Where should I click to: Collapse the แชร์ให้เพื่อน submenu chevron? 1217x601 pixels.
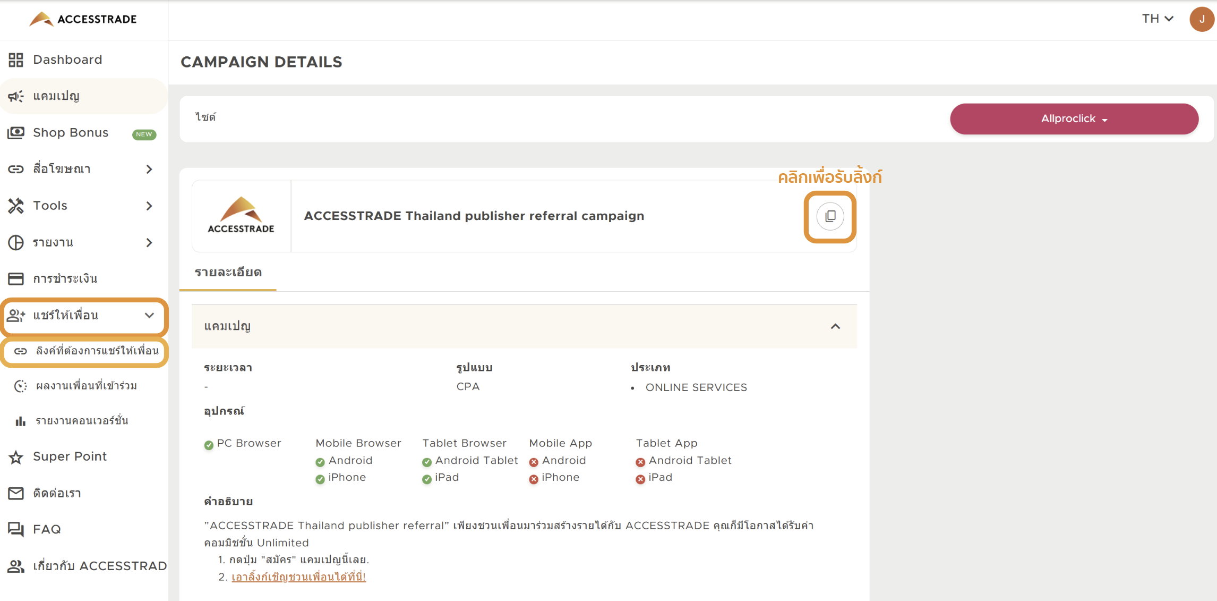(149, 316)
